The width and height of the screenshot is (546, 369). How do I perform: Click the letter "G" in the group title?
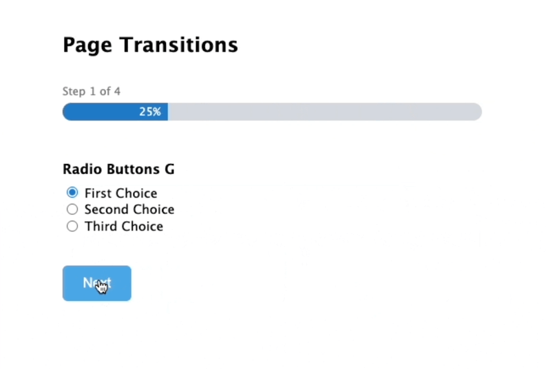click(169, 169)
